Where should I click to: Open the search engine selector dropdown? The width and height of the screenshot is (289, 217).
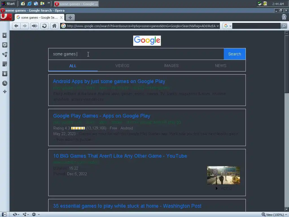tap(227, 26)
